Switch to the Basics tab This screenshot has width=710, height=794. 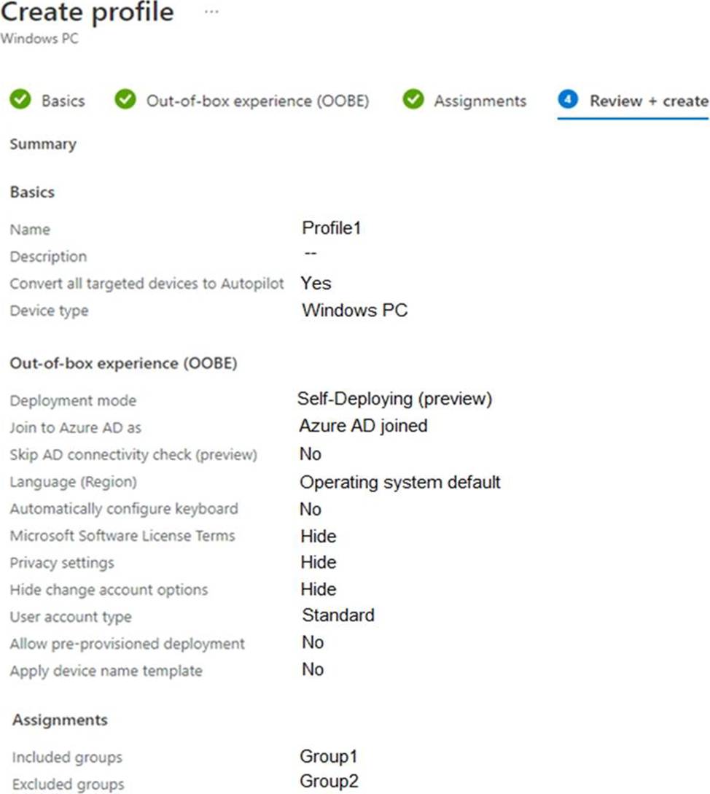(x=63, y=101)
